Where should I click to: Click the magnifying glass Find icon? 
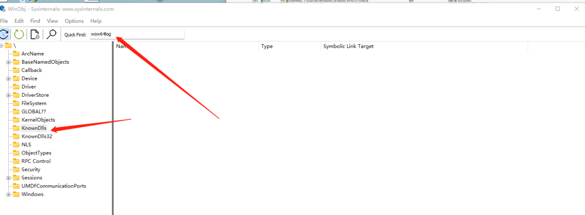51,35
